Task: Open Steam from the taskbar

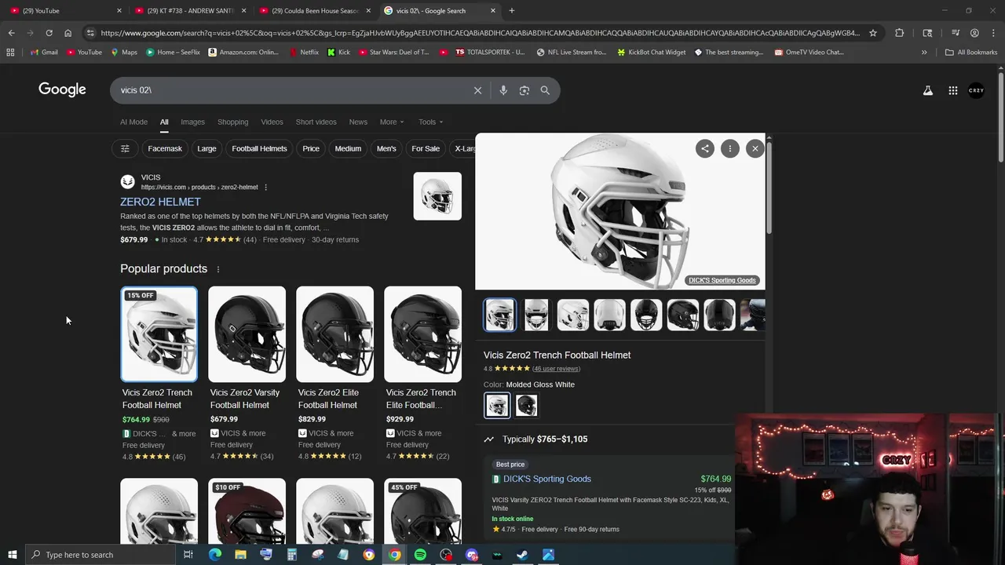Action: coord(522,555)
